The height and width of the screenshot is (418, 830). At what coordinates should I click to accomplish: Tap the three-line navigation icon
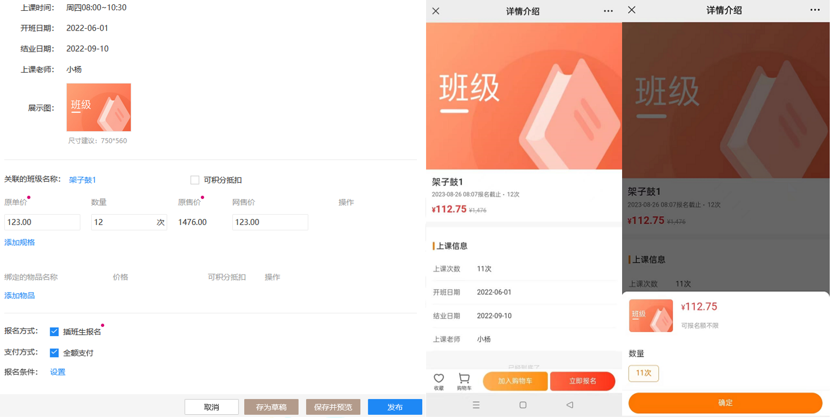476,405
